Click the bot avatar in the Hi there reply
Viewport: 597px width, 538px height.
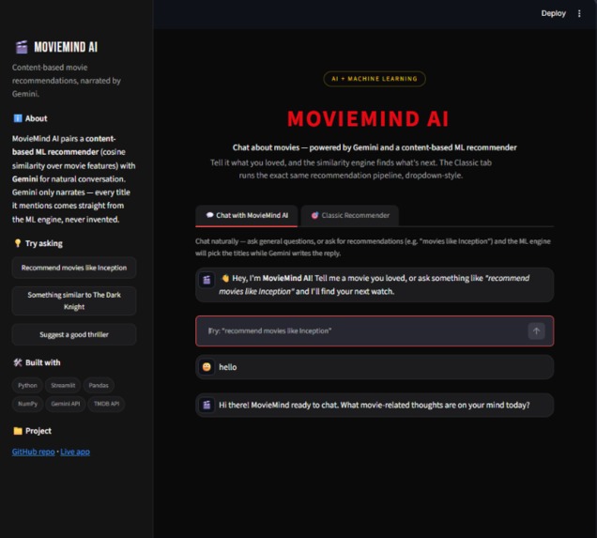point(207,405)
